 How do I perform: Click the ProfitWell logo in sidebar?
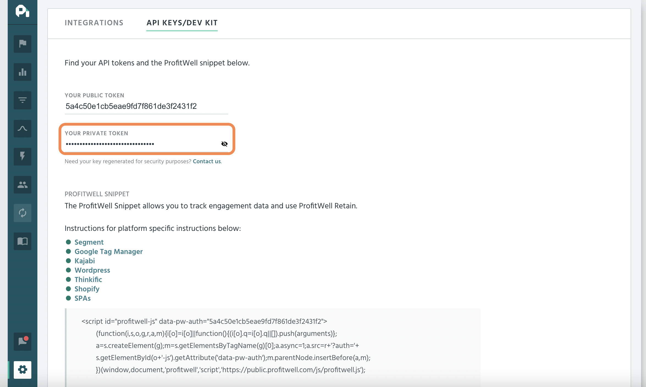coord(23,11)
